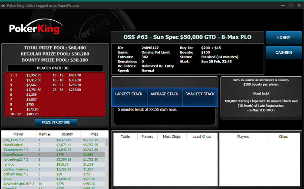304x189 pixels.
Task: Click the Players header in chips panel
Action: tap(243, 137)
